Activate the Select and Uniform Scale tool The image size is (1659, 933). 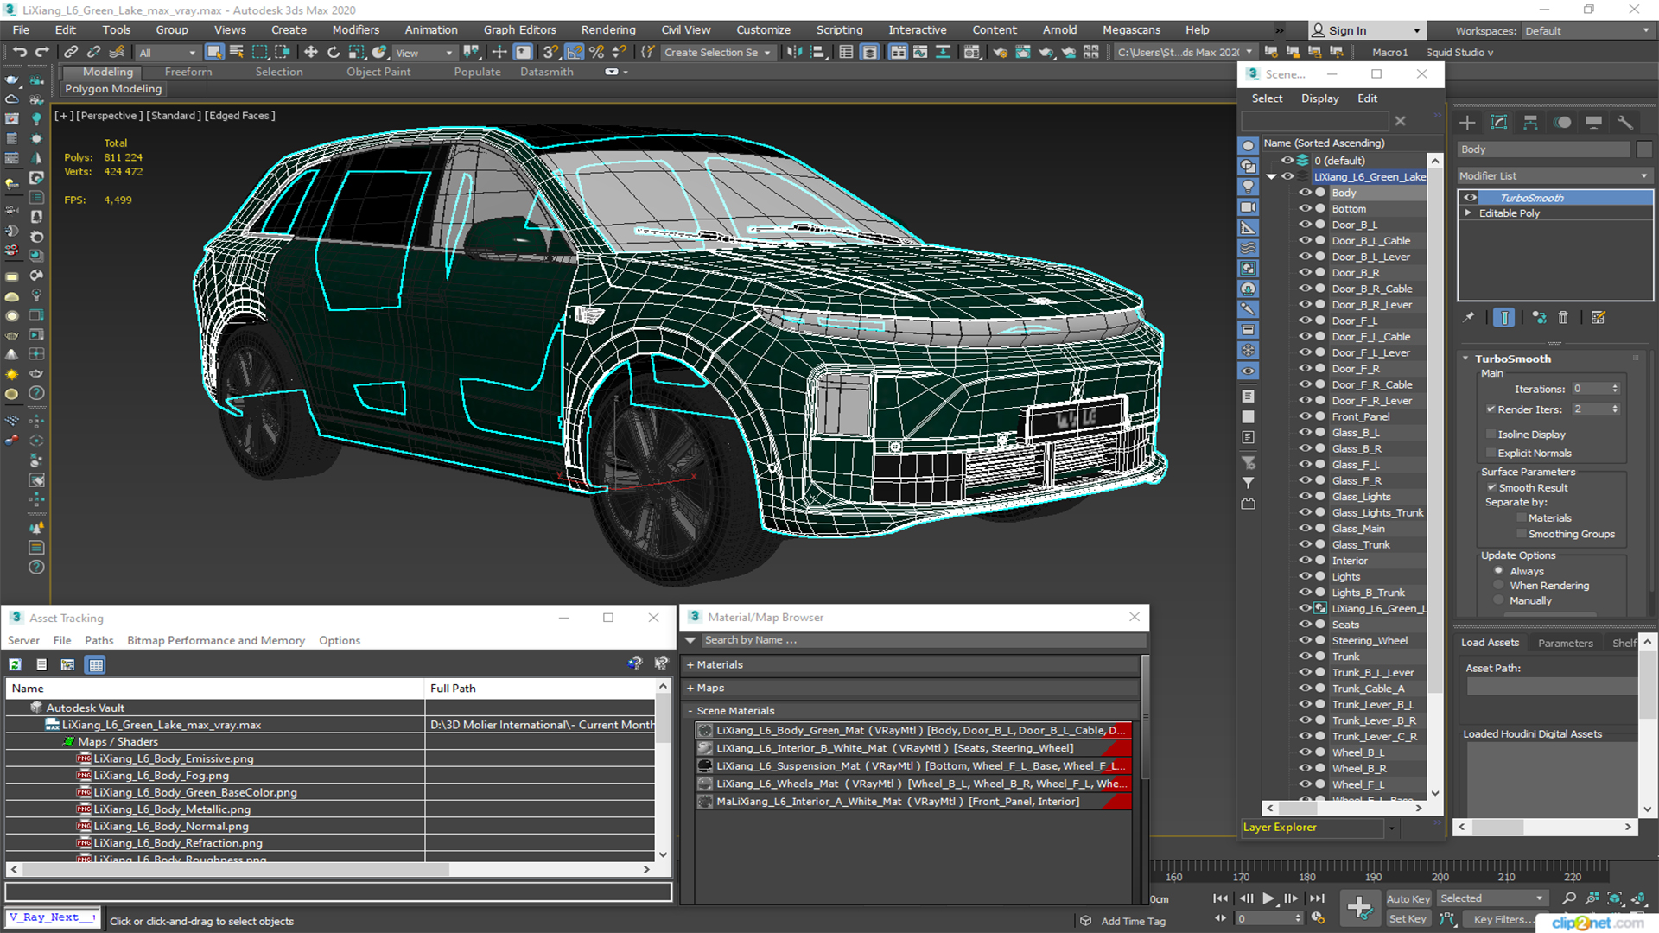click(x=356, y=53)
